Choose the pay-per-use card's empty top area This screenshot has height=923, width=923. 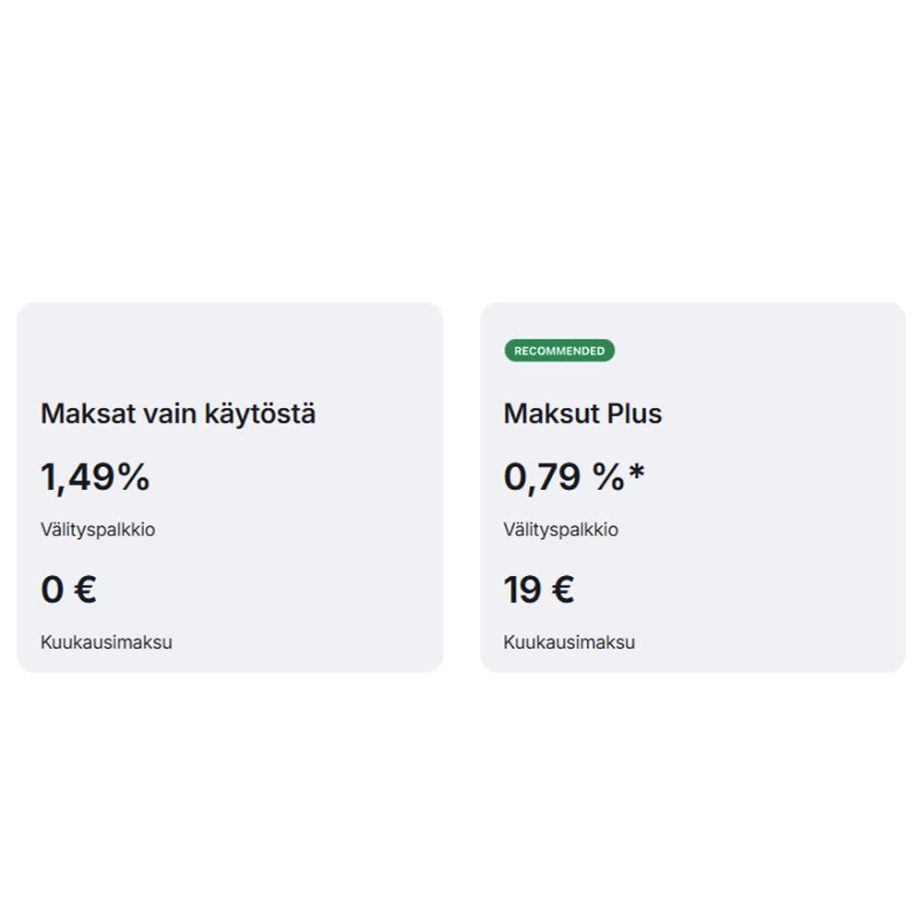(x=231, y=346)
